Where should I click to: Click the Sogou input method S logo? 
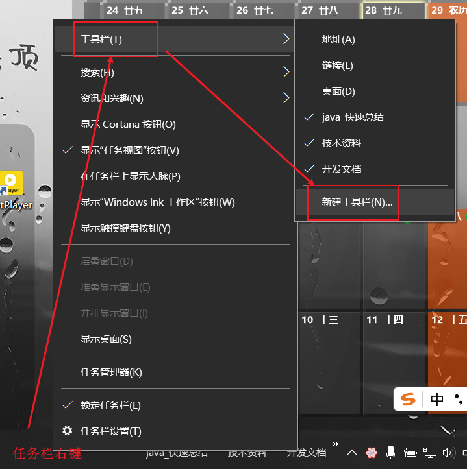point(409,400)
